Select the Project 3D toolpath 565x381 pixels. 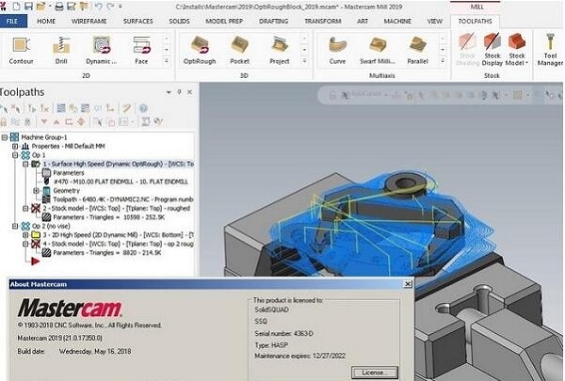[280, 51]
